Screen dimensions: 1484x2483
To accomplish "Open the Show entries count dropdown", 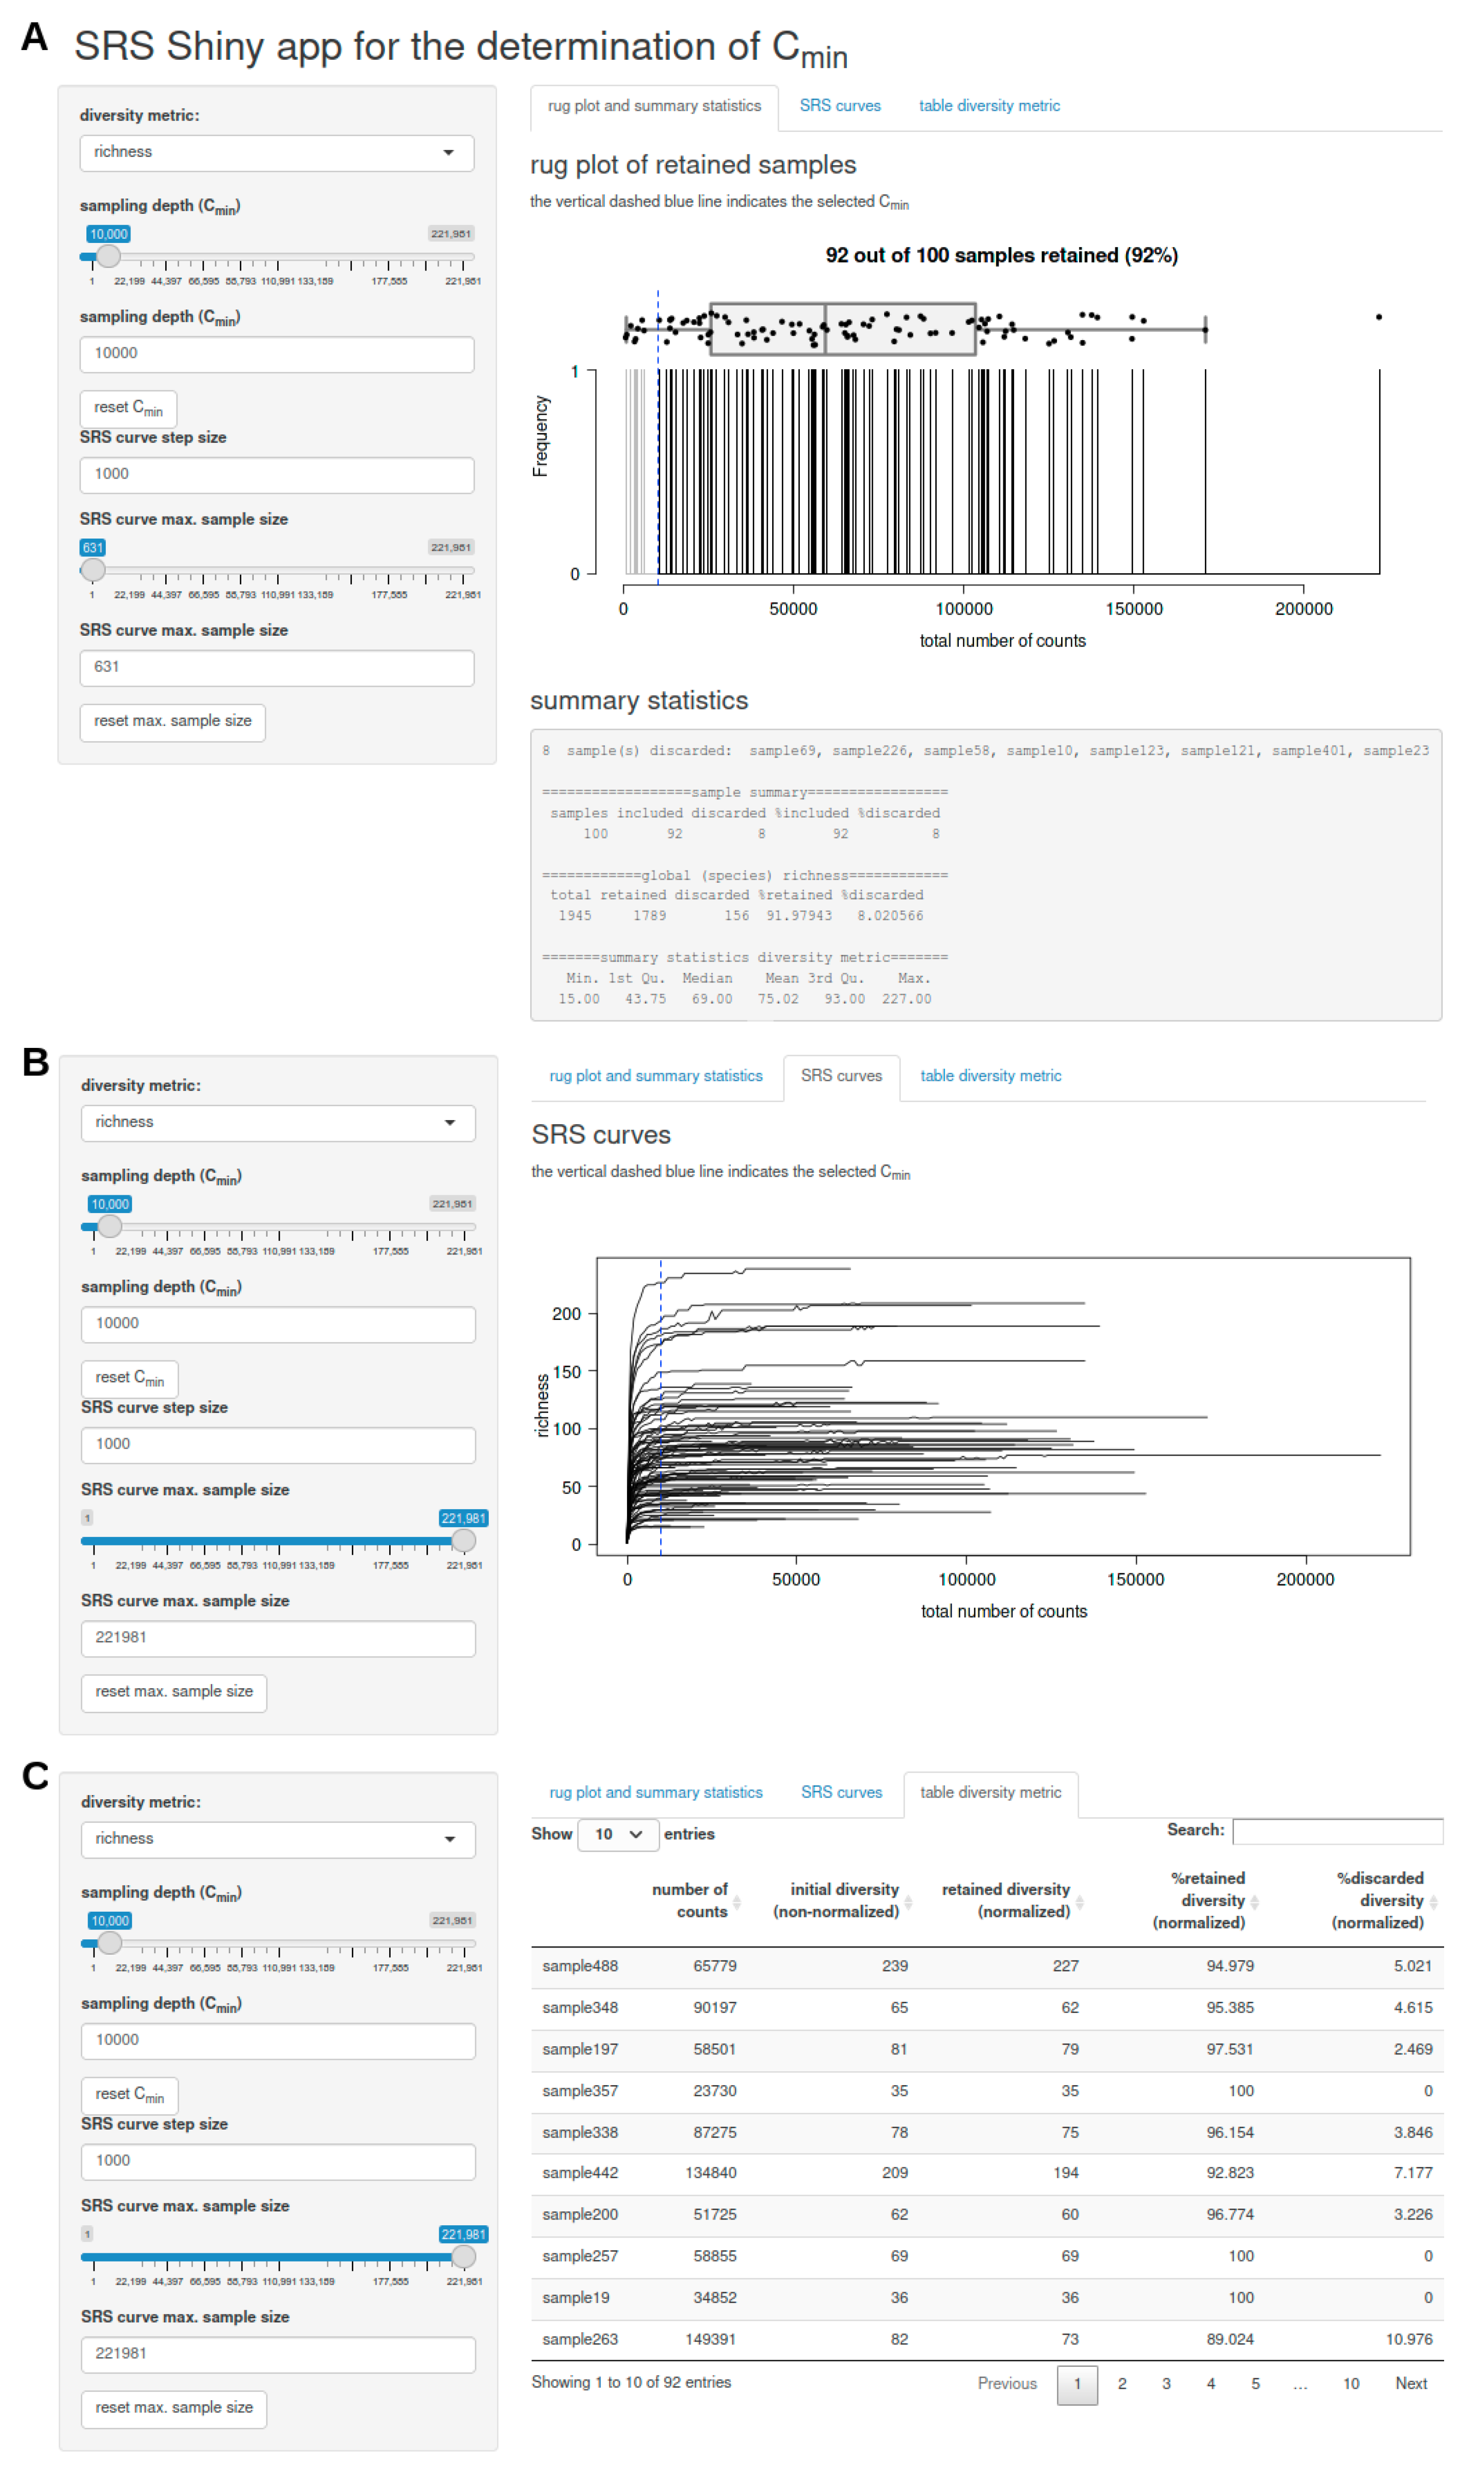I will point(617,1834).
